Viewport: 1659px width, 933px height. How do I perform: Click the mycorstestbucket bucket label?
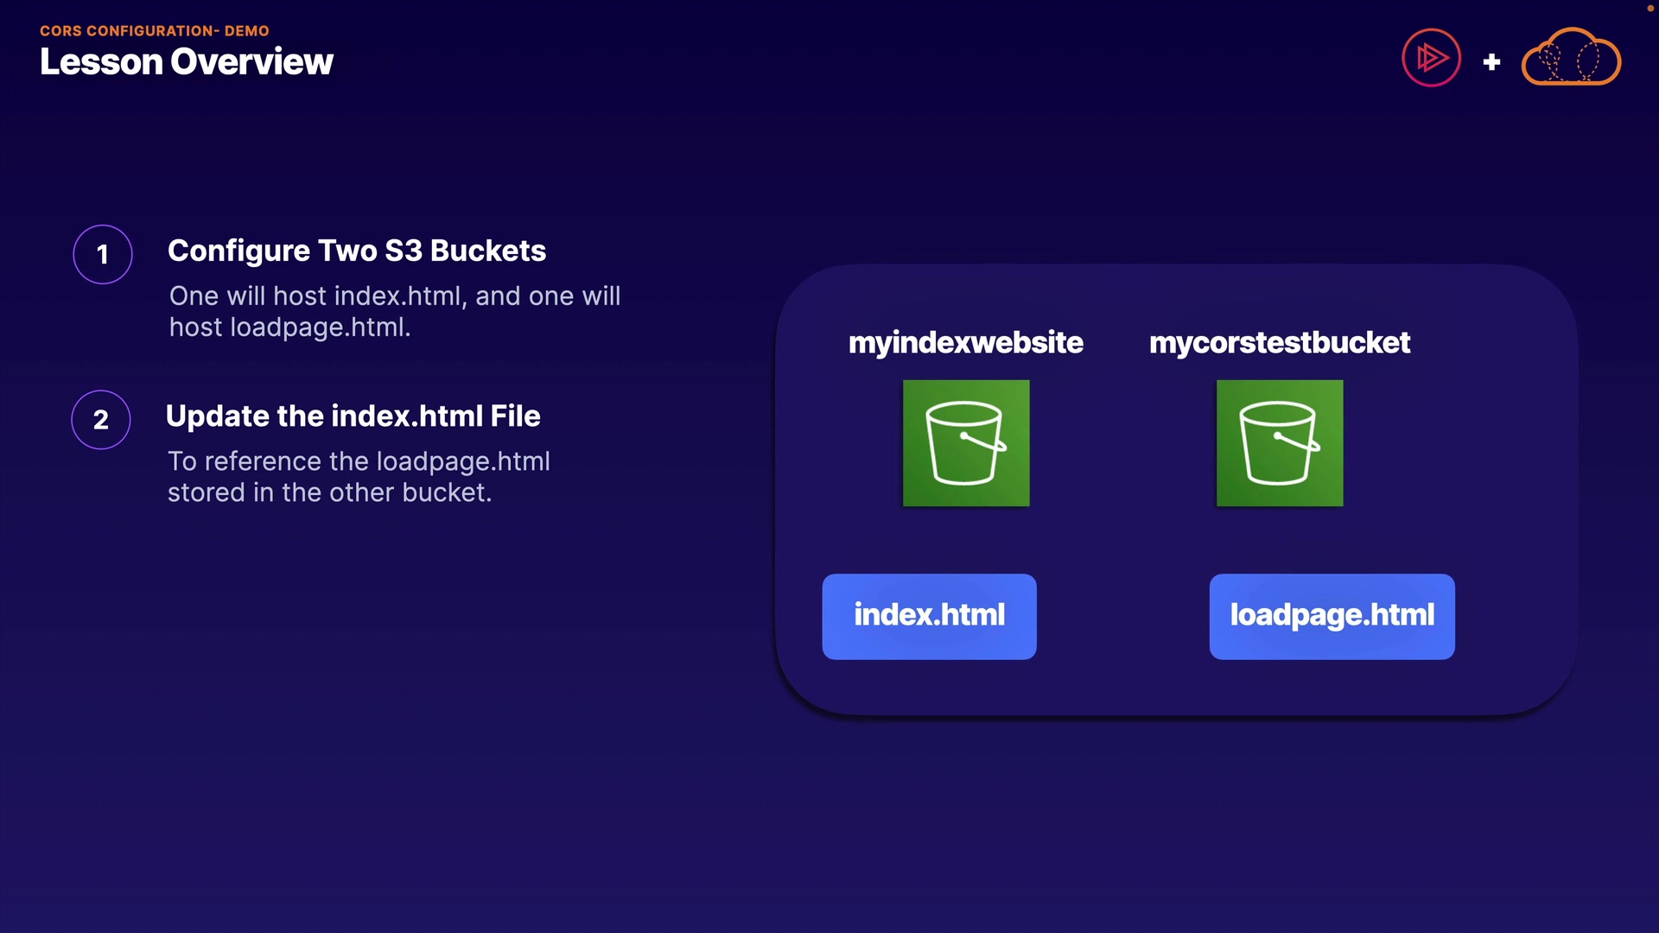(1279, 342)
